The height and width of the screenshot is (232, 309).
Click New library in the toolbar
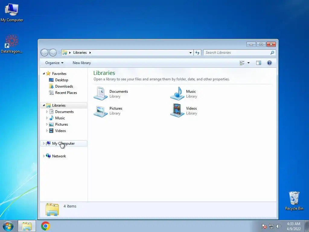82,63
